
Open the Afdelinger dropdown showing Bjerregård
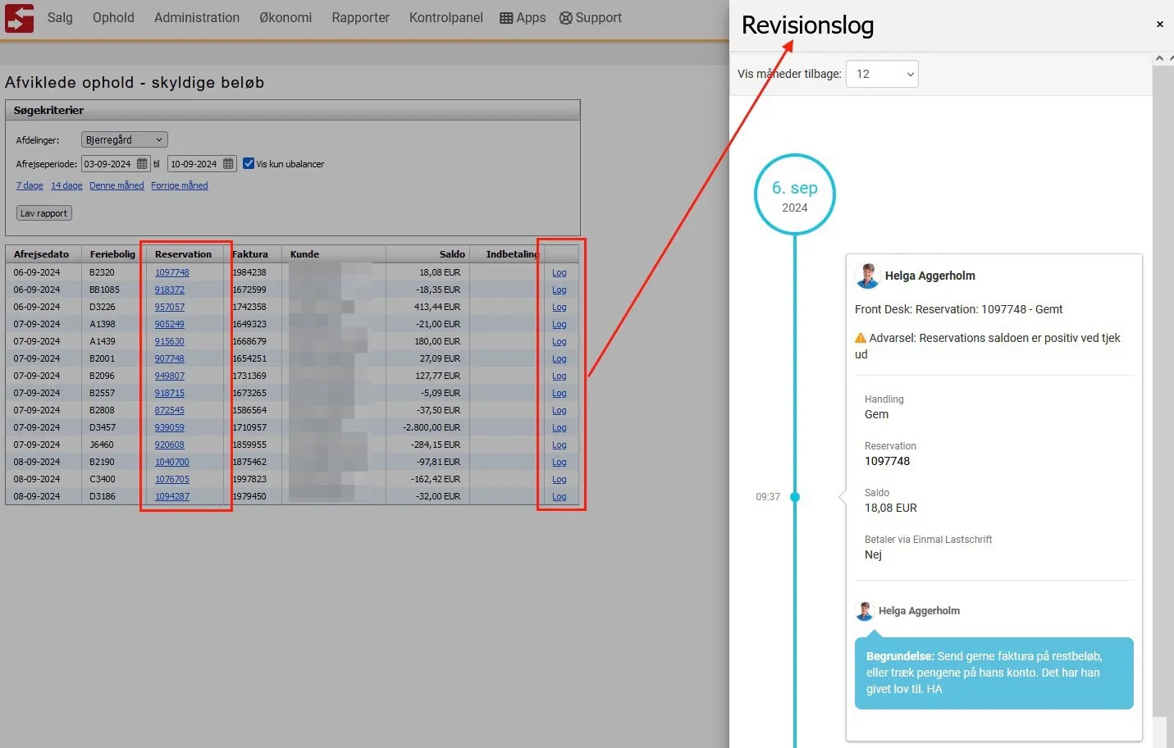click(125, 140)
